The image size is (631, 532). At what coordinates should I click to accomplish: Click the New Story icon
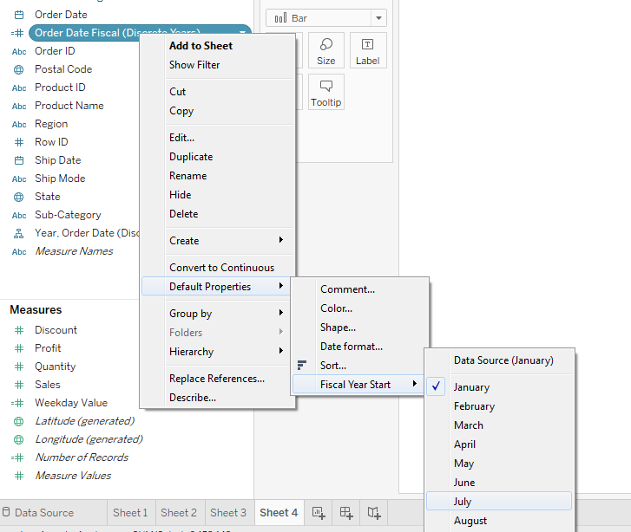click(x=373, y=512)
